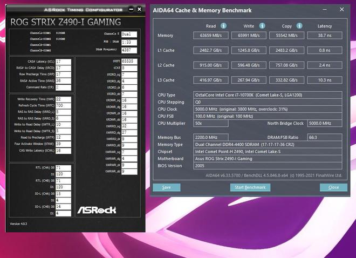Select the tWRWR_dd value field
The image size is (356, 258).
click(x=129, y=172)
